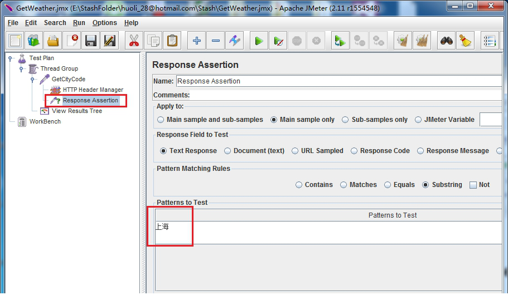
Task: Click the Remote stop all icon
Action: click(x=359, y=41)
